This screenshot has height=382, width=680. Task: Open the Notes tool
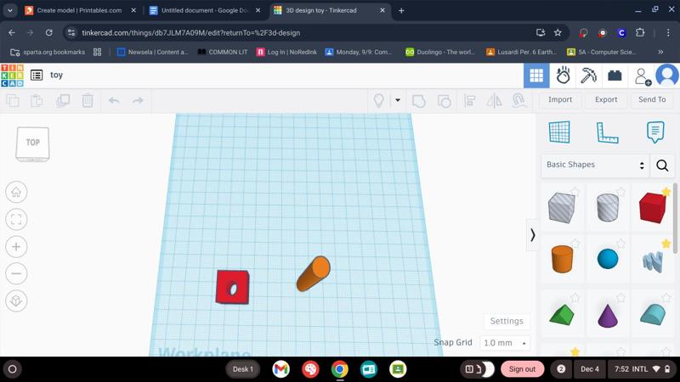[654, 132]
